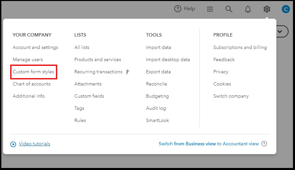Click the settings gear icon
The width and height of the screenshot is (295, 170).
pos(267,9)
